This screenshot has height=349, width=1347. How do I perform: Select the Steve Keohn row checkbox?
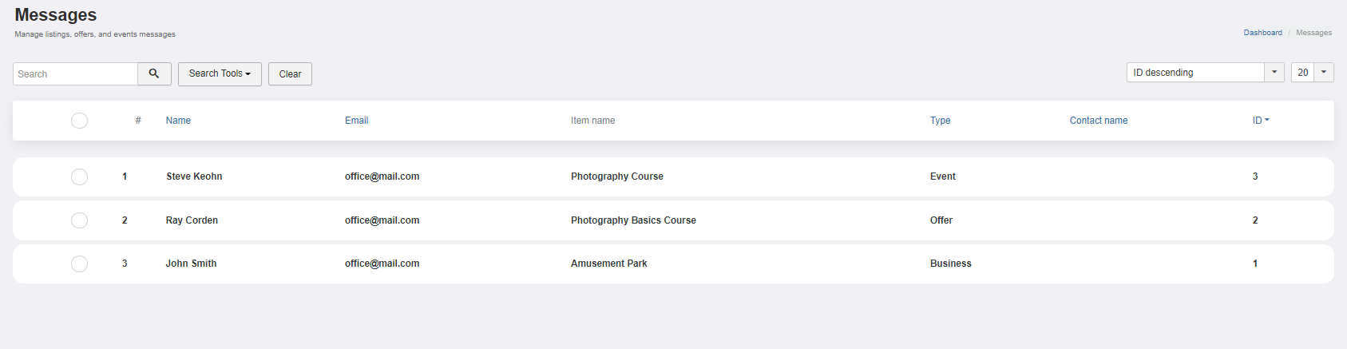pos(79,176)
